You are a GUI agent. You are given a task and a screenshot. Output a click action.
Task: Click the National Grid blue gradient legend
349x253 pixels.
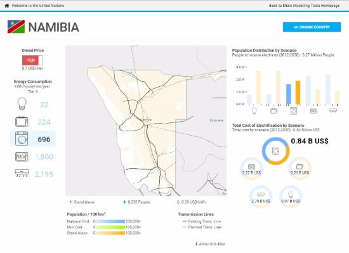tap(110, 221)
